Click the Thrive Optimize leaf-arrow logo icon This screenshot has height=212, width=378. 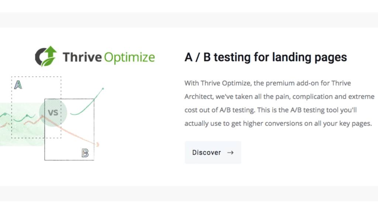pyautogui.click(x=46, y=56)
